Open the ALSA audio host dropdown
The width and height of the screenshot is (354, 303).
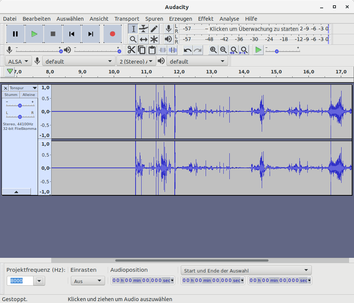pyautogui.click(x=18, y=61)
